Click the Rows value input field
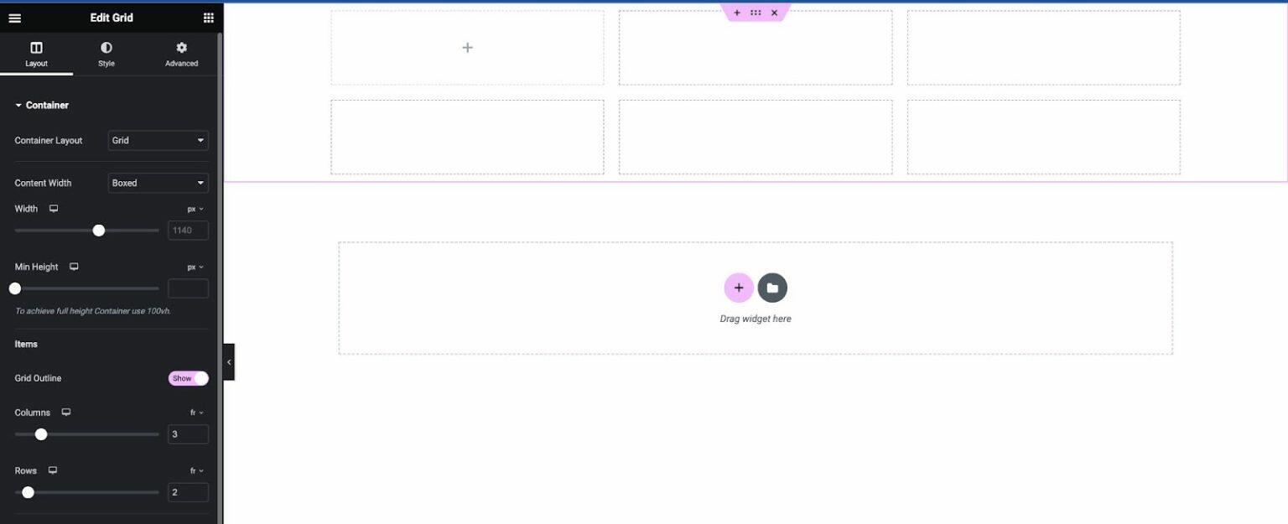 tap(187, 491)
